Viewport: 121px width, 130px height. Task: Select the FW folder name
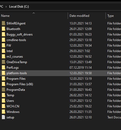(x=9, y=46)
